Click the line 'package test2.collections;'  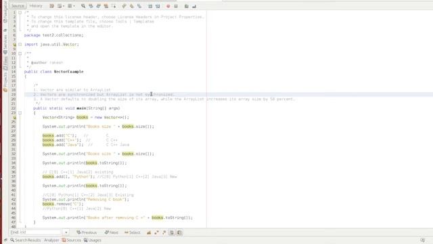tap(53, 35)
